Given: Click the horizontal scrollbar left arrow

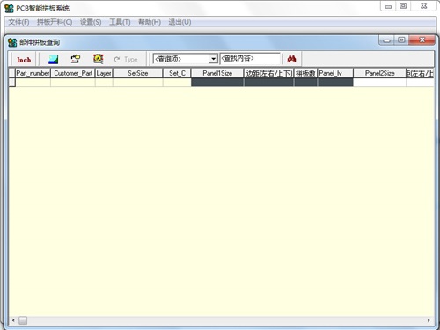Looking at the screenshot, I should [x=13, y=320].
